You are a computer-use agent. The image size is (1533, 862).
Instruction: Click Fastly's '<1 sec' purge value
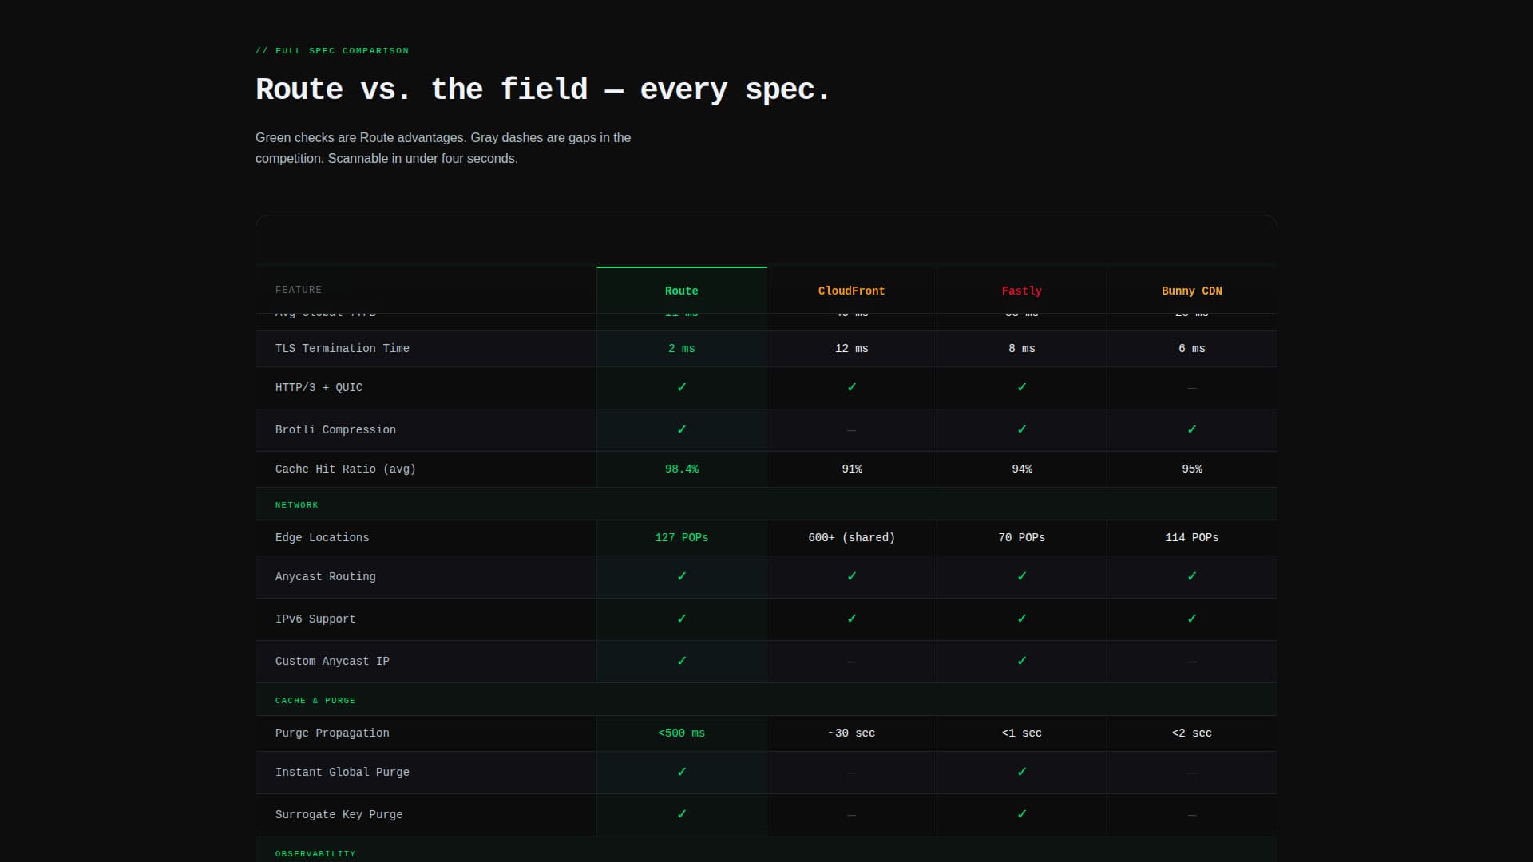coord(1021,733)
